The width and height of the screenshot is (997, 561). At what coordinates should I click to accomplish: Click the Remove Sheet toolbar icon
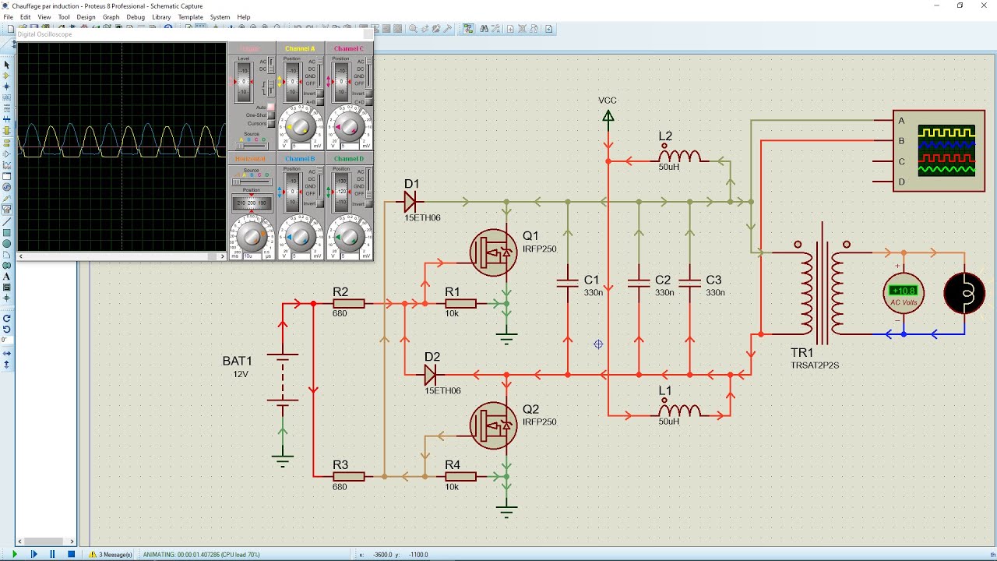(x=522, y=29)
